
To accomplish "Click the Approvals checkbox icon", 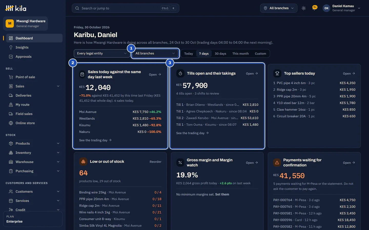I will point(11,56).
